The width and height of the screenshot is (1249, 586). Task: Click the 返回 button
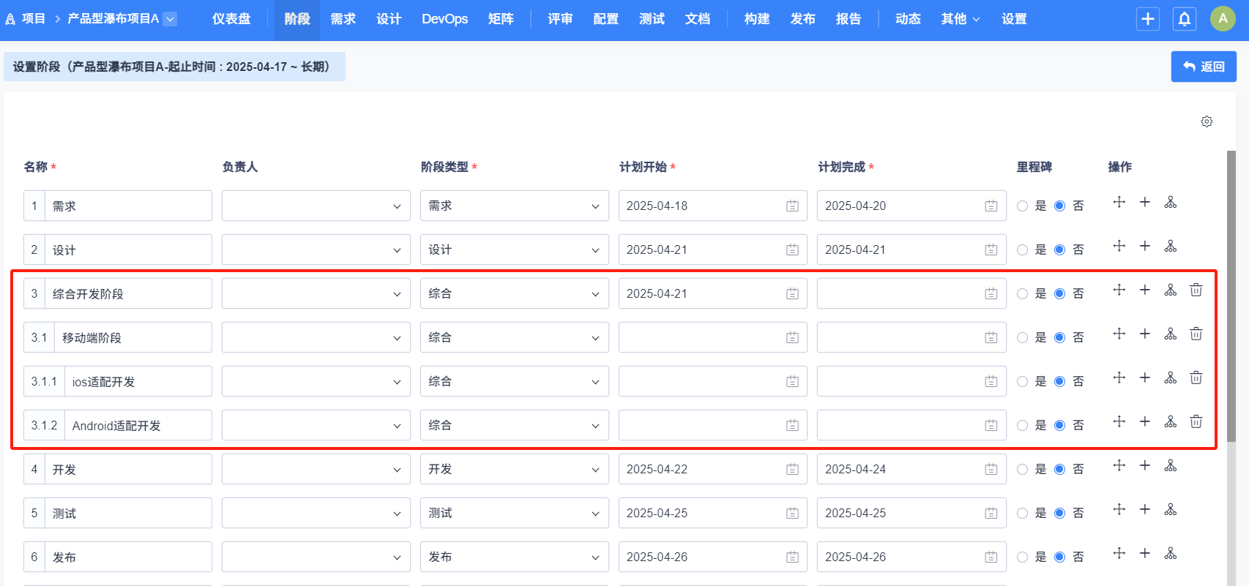point(1203,67)
